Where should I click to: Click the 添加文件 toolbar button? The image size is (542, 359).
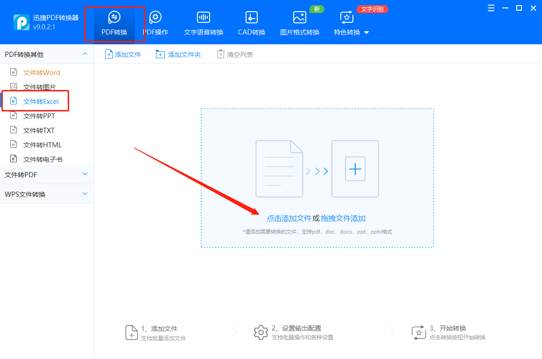pos(123,55)
